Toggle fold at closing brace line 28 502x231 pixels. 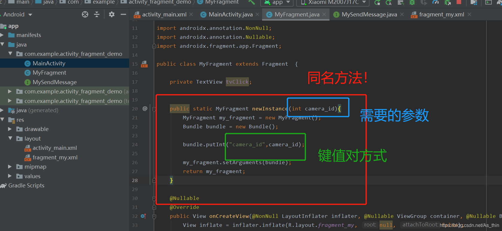point(154,180)
